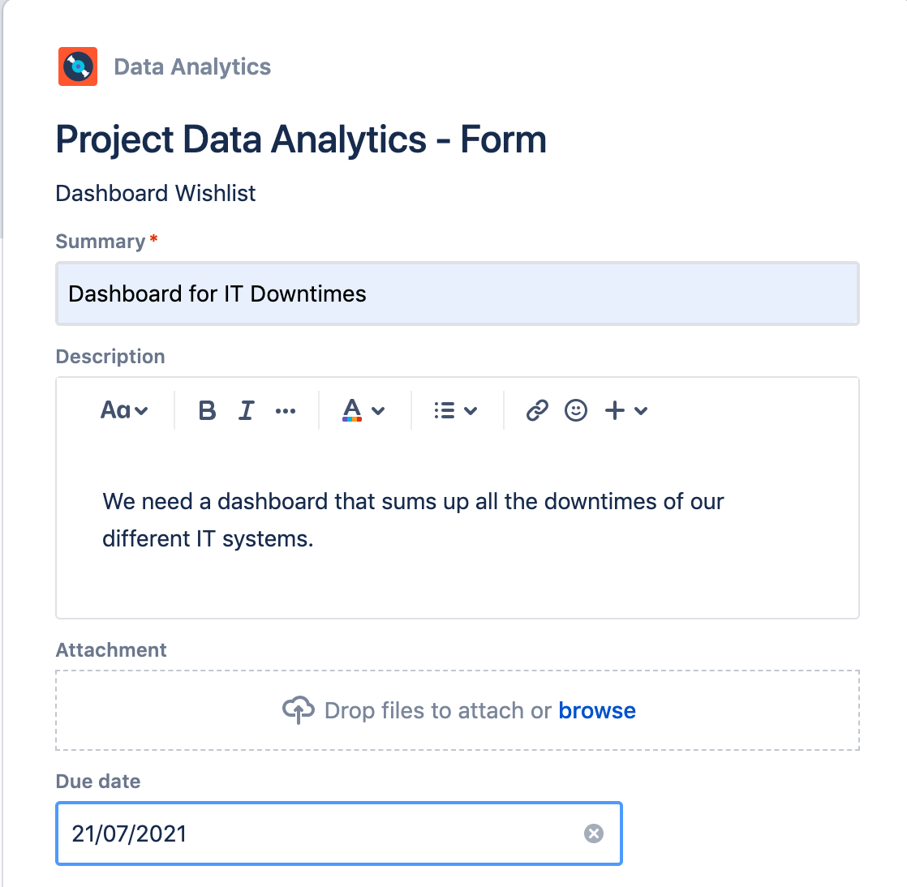Expand the list options chevron
Viewport: 907px width, 887px height.
click(x=471, y=411)
